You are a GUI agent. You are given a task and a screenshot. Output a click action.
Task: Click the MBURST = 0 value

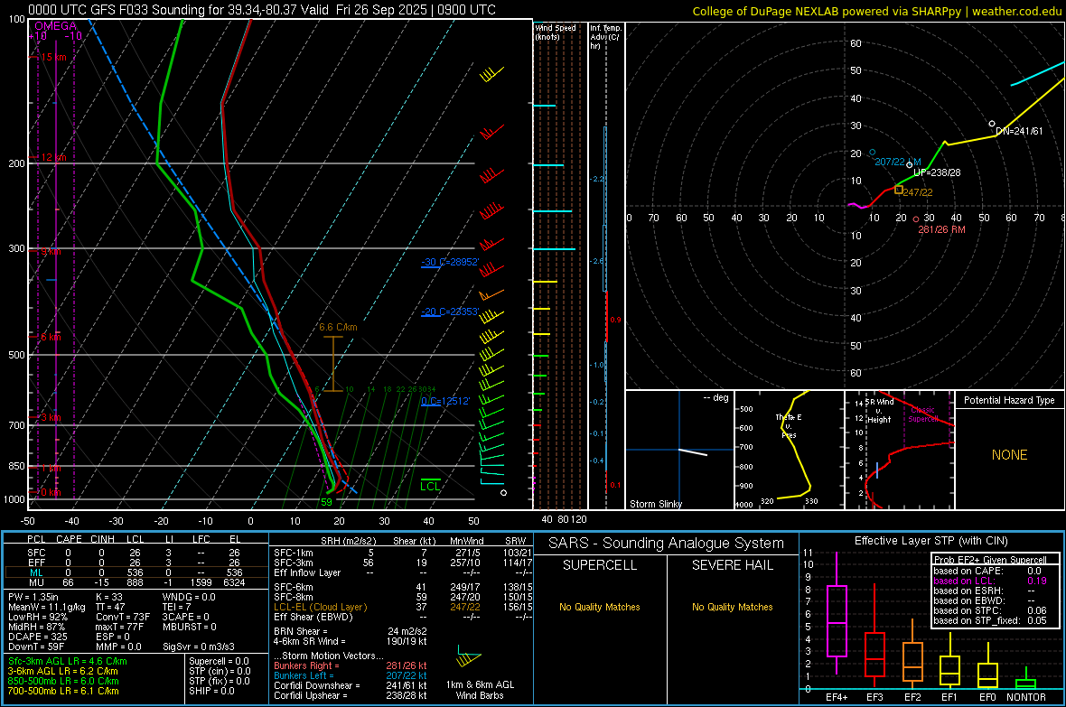[x=189, y=627]
